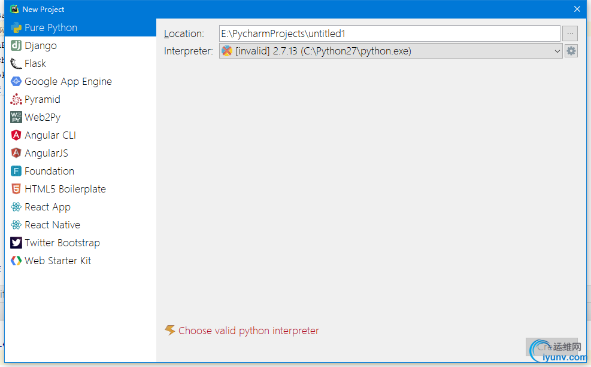This screenshot has width=591, height=367.
Task: Choose Django from the project types
Action: [41, 45]
